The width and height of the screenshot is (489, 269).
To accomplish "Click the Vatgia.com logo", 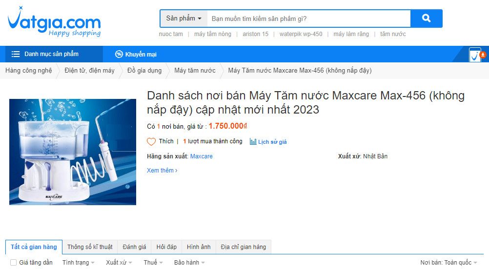I will 54,22.
